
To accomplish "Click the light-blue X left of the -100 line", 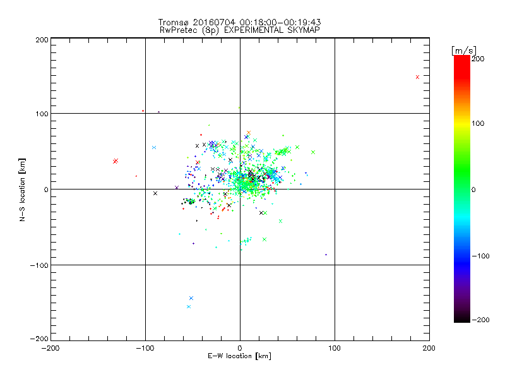I will click(154, 148).
